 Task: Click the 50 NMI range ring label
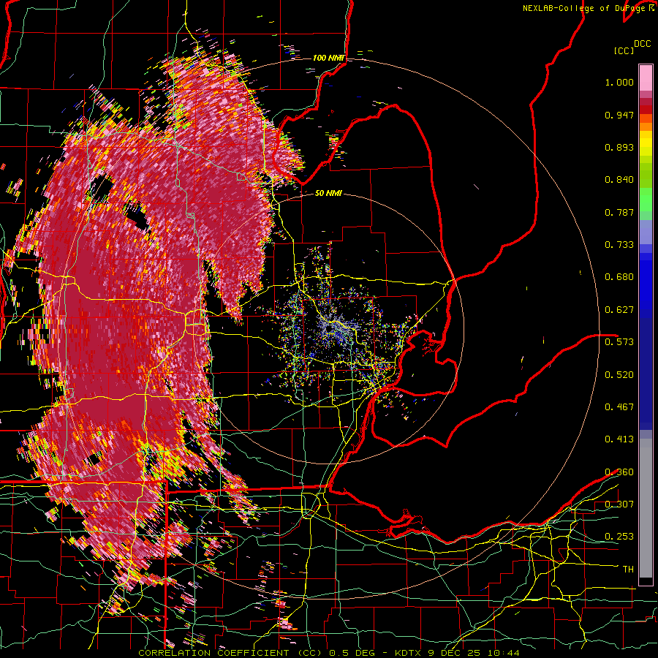(x=328, y=193)
